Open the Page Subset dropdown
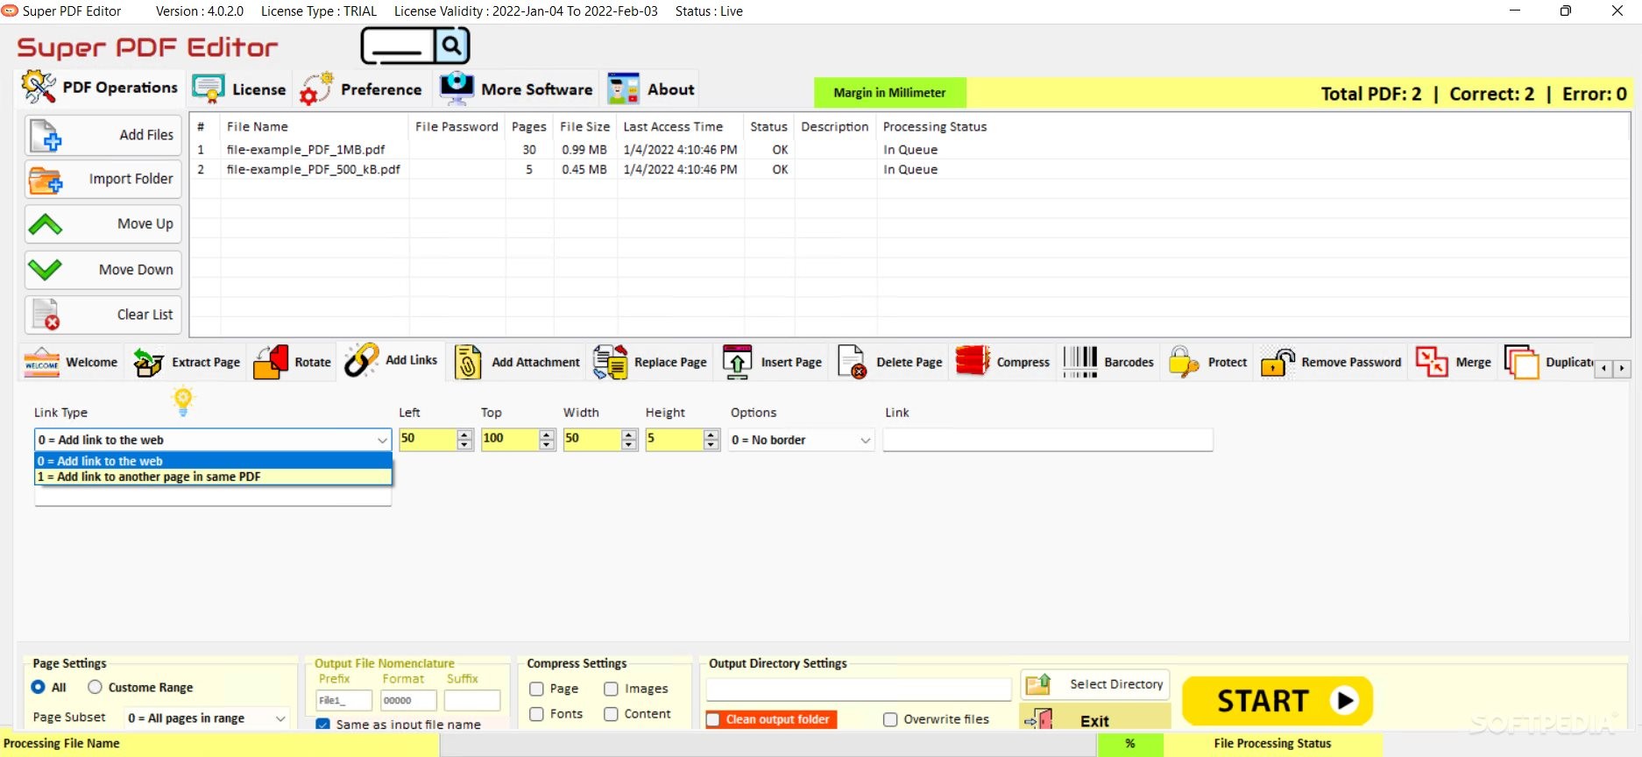Image resolution: width=1642 pixels, height=757 pixels. click(x=207, y=718)
